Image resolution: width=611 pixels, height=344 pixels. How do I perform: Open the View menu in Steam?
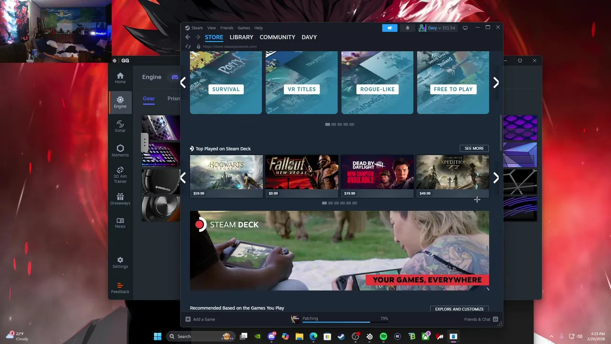211,28
